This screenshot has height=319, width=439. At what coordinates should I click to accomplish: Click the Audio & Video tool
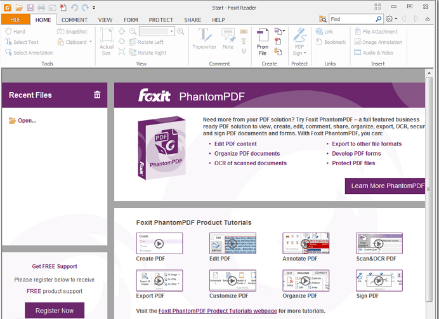tap(374, 53)
